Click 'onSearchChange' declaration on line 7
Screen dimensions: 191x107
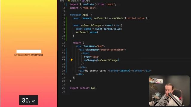[91, 25]
